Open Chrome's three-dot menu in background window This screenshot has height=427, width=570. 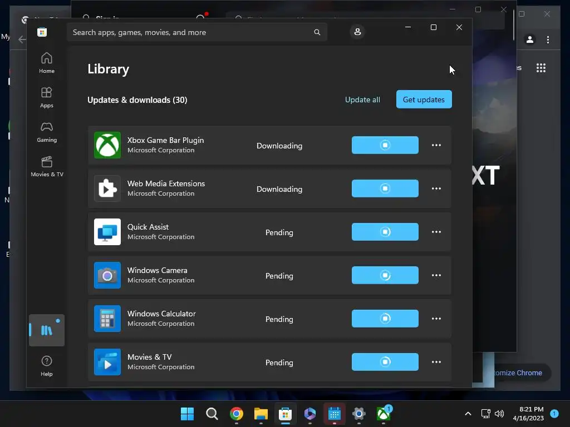point(548,39)
